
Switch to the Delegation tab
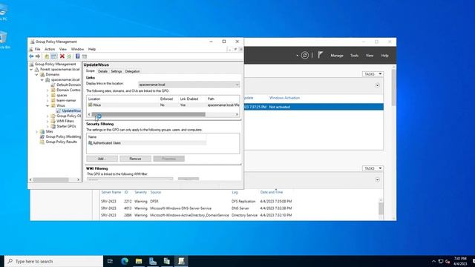[132, 71]
